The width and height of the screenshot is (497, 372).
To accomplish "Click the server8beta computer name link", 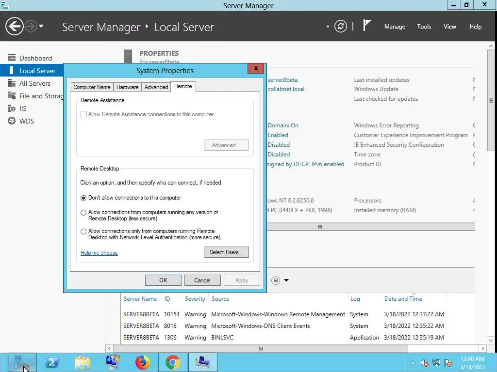I will (282, 80).
